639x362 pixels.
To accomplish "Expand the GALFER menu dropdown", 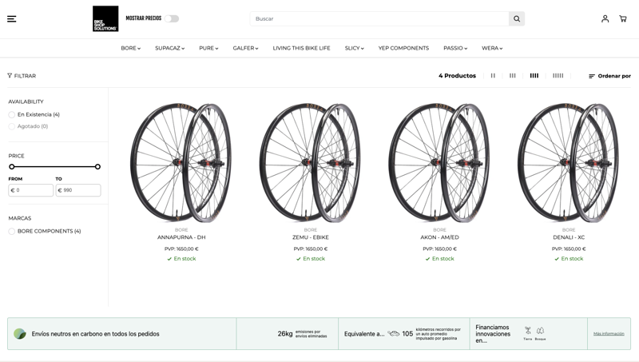I will (245, 48).
